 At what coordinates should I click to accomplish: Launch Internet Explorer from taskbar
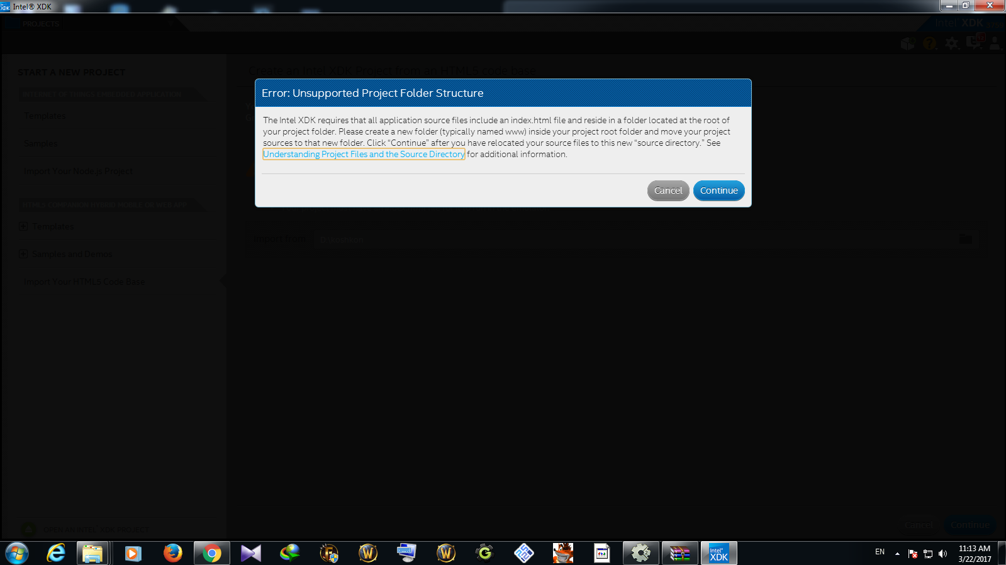click(56, 553)
